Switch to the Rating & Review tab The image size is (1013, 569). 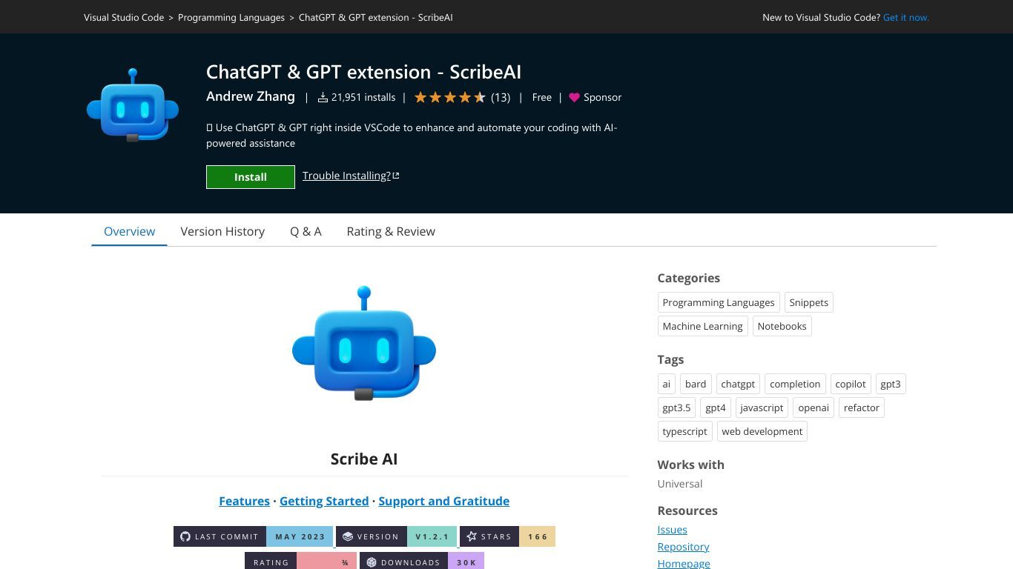391,231
